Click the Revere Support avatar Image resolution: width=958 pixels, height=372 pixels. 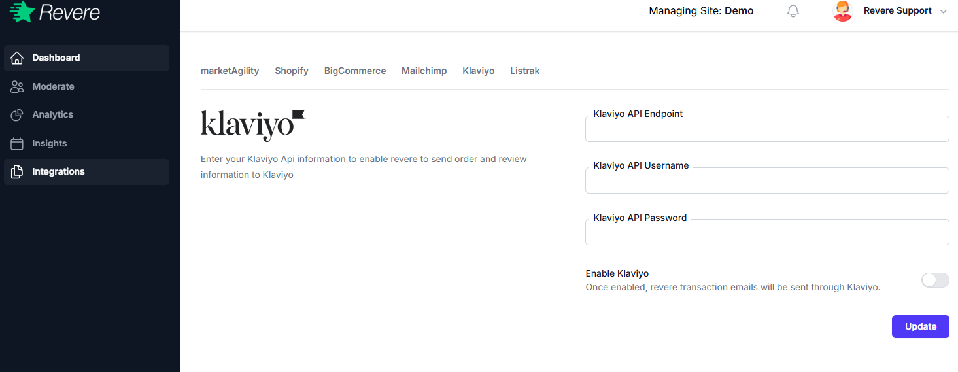(843, 11)
